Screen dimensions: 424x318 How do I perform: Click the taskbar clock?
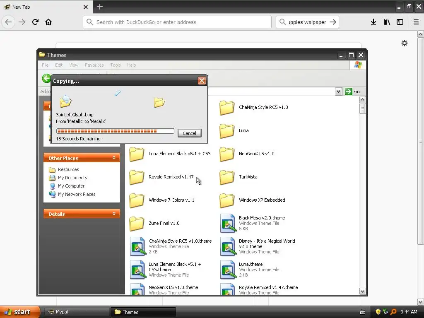point(409,312)
